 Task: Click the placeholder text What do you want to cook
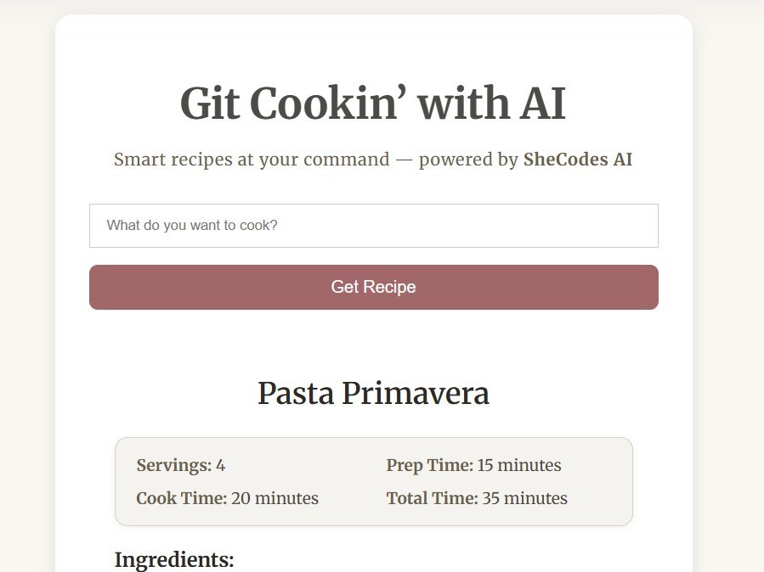[x=191, y=225]
